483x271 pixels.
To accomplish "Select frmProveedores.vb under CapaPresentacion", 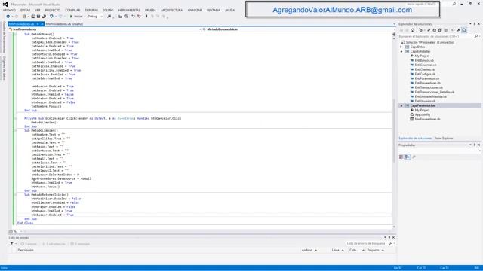I will (428, 119).
